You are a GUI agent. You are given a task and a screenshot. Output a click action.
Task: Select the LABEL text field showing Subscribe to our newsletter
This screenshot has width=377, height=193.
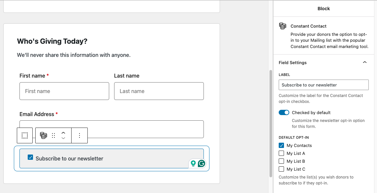[324, 85]
